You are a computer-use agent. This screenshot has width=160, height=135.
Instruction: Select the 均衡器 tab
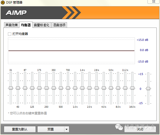pyautogui.click(x=26, y=25)
